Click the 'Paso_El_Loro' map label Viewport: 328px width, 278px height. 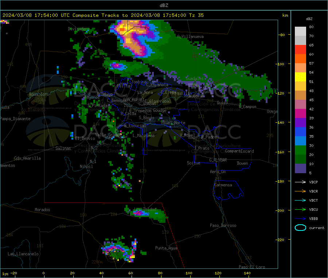pos(252,267)
